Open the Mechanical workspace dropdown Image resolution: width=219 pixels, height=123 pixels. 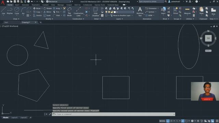point(59,1)
